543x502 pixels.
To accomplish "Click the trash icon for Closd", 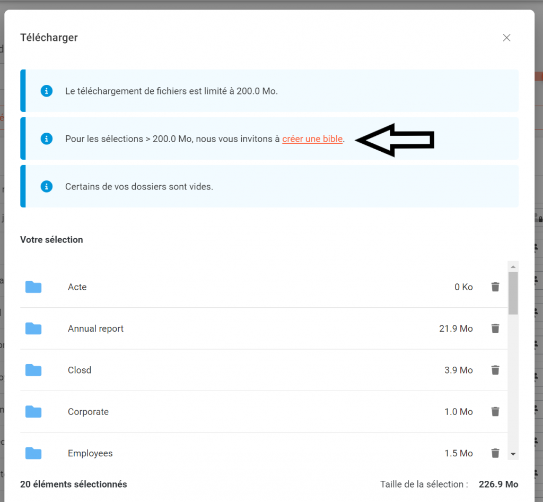I will tap(495, 370).
